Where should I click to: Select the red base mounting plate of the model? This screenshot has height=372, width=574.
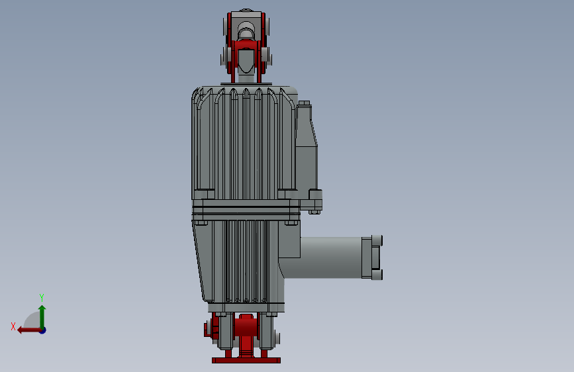coord(246,361)
